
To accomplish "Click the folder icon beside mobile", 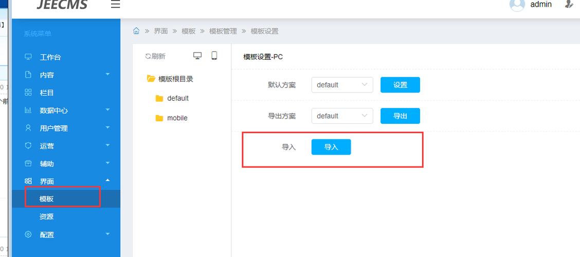I will pos(159,118).
